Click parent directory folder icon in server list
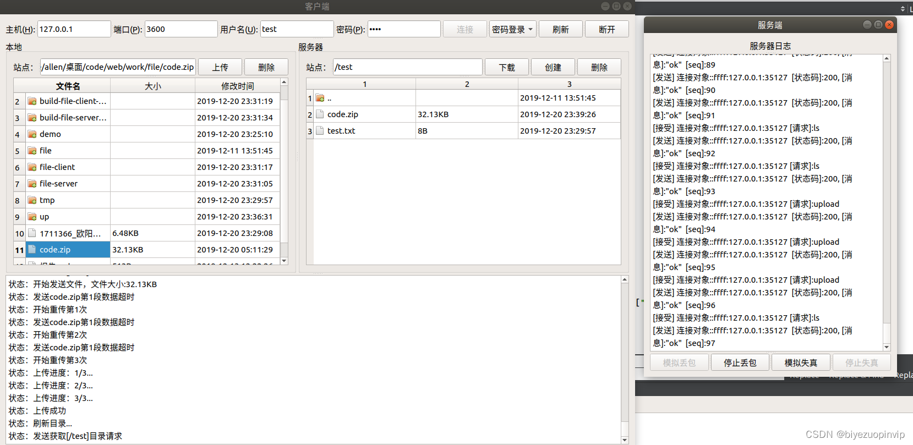The width and height of the screenshot is (913, 445). pos(320,98)
